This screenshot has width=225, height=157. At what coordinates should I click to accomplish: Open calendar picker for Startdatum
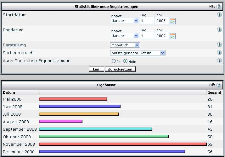point(172,21)
